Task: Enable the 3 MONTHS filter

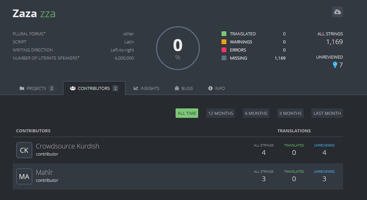Action: (x=290, y=113)
